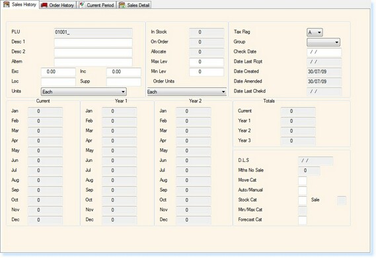Click the Totals Year 2 value field

click(298, 131)
